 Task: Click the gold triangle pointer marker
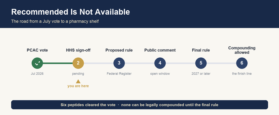78,82
